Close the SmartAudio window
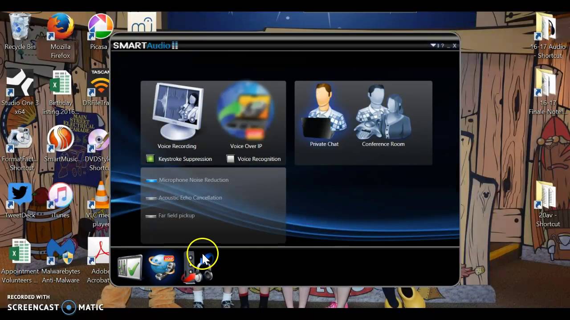Image resolution: width=570 pixels, height=320 pixels. [454, 45]
